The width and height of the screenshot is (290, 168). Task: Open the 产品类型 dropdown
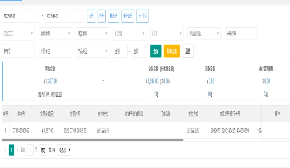coord(92,51)
